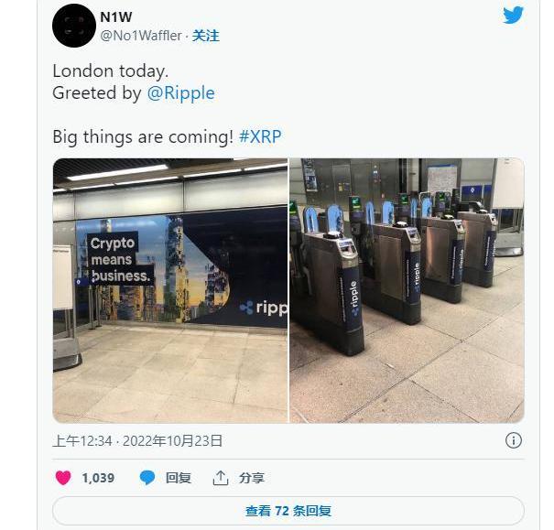Image resolution: width=554 pixels, height=530 pixels.
Task: Click the share upload arrow icon
Action: click(x=221, y=478)
